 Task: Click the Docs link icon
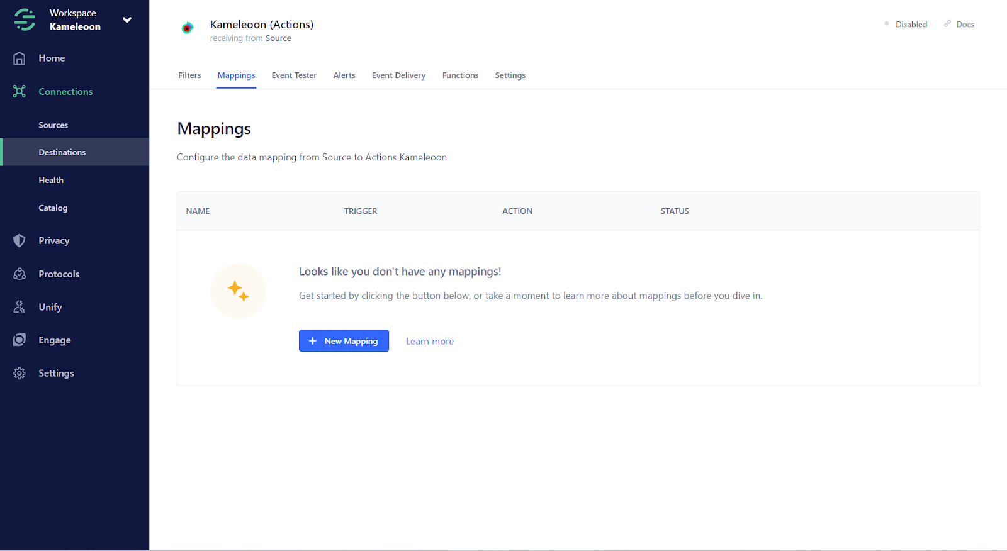pyautogui.click(x=947, y=24)
